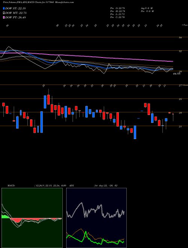The height and width of the screenshot is (248, 188).
Task: Click the 23 axis label on candlestick chart
Action: tap(180, 113)
